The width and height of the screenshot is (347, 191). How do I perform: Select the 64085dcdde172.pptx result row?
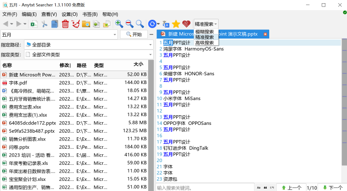tap(75, 123)
